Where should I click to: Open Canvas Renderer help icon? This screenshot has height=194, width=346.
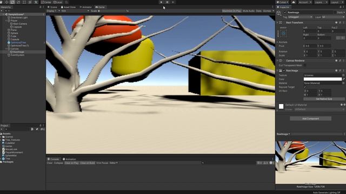pyautogui.click(x=336, y=60)
